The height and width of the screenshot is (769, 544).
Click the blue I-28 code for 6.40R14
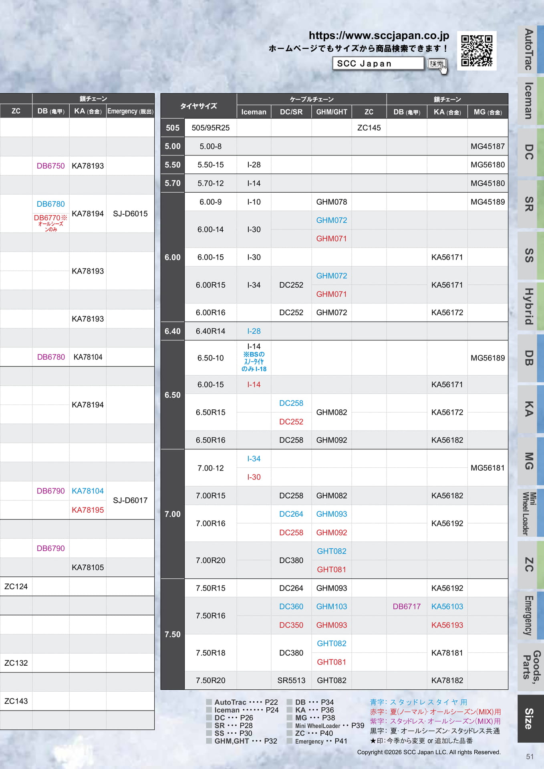pyautogui.click(x=254, y=331)
